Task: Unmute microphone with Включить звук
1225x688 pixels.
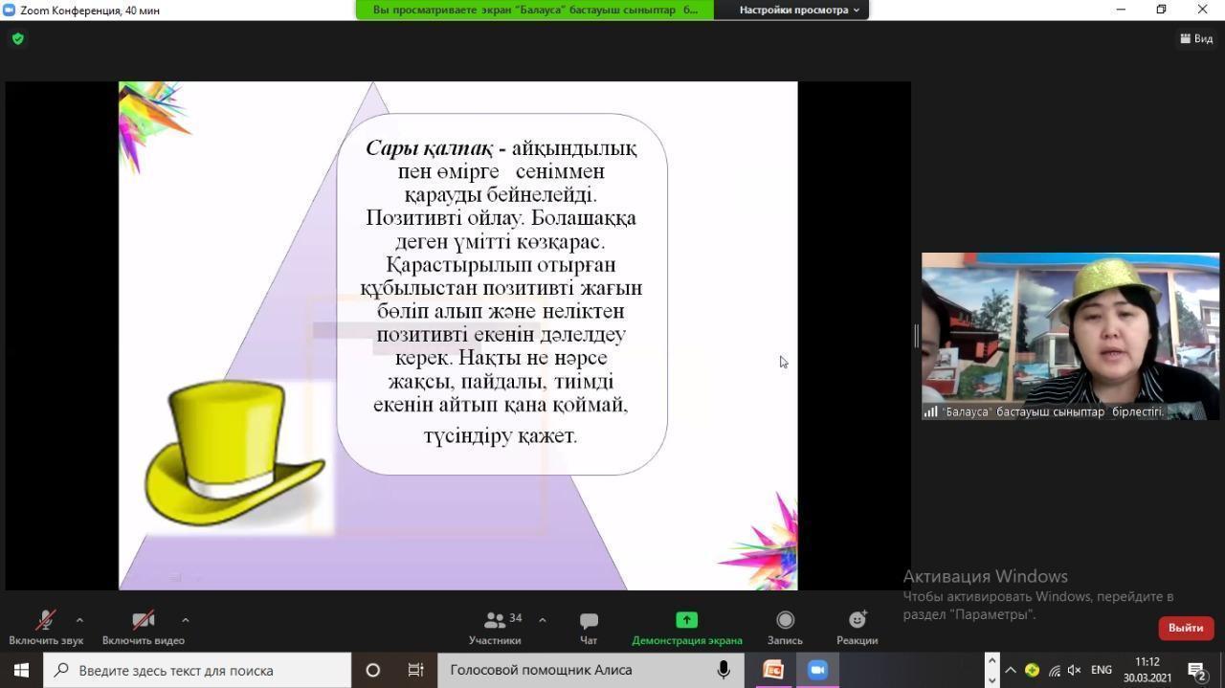Action: pyautogui.click(x=45, y=621)
